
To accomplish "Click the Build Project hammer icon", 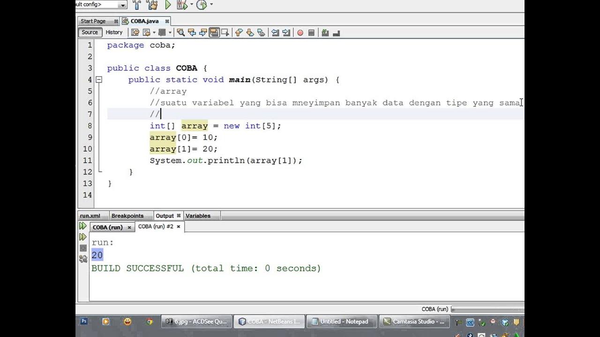I will (137, 5).
